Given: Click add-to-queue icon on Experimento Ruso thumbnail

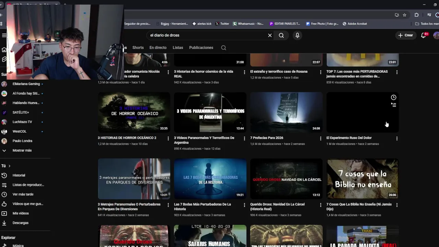Looking at the screenshot, I should [393, 105].
